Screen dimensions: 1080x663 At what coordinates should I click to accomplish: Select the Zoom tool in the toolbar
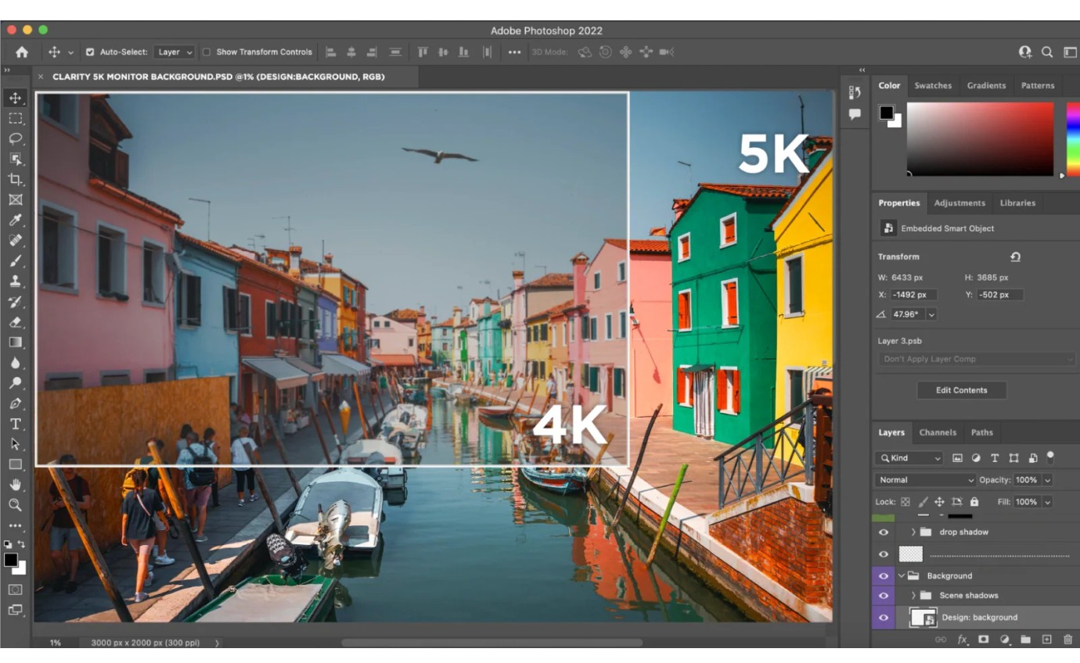point(16,504)
